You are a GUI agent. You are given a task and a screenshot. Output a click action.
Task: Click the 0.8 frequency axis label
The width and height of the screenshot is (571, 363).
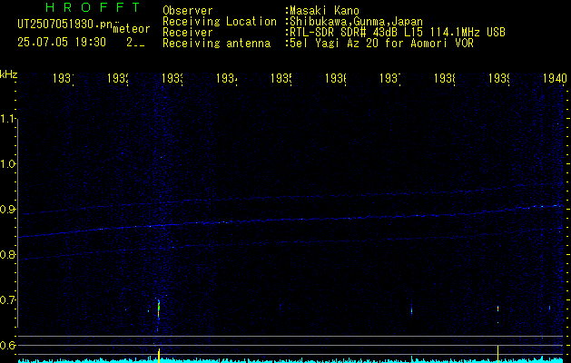[x=8, y=254]
